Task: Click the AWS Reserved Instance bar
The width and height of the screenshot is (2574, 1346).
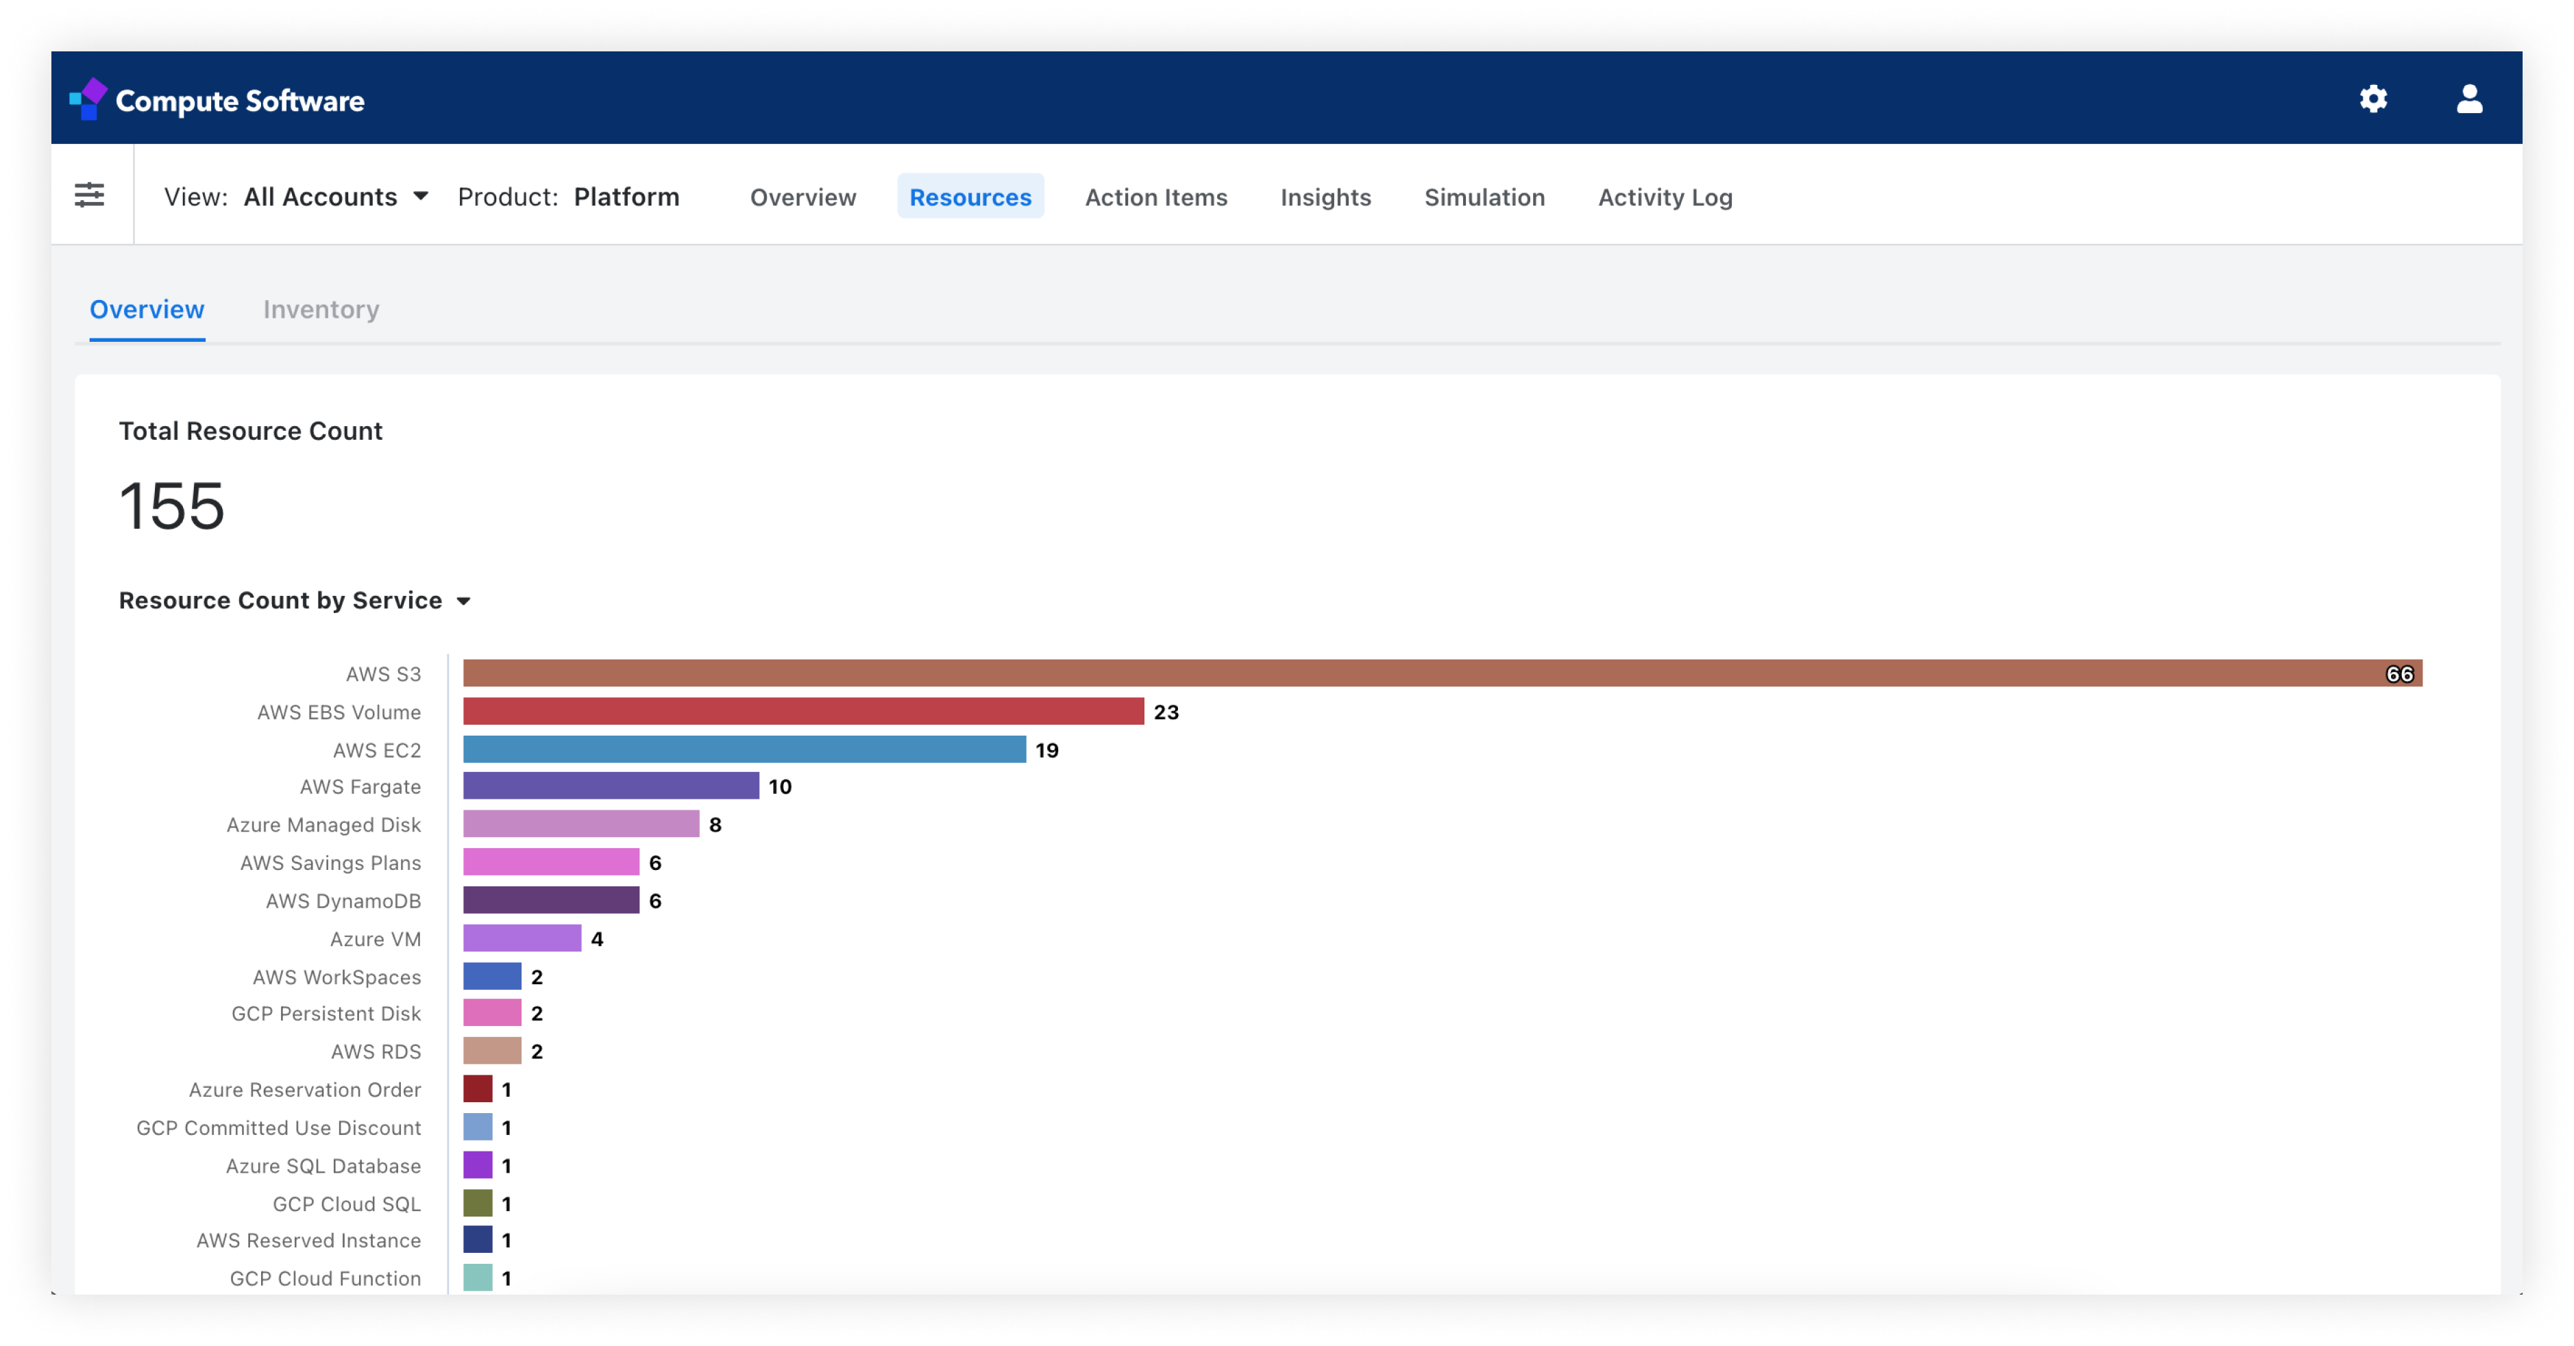Action: pyautogui.click(x=478, y=1239)
